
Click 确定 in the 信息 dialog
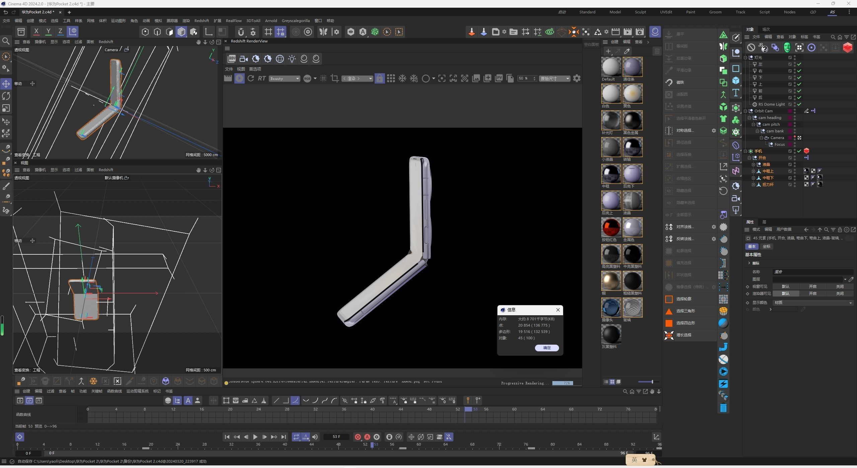point(547,348)
